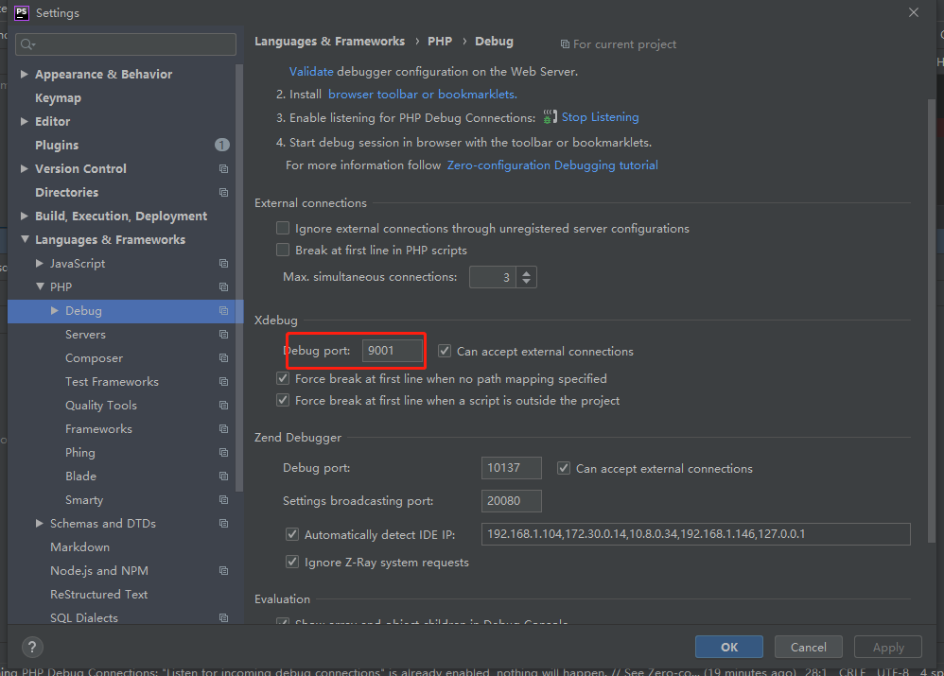This screenshot has height=676, width=944.
Task: Click project-level icon beside Debug
Action: pyautogui.click(x=223, y=311)
